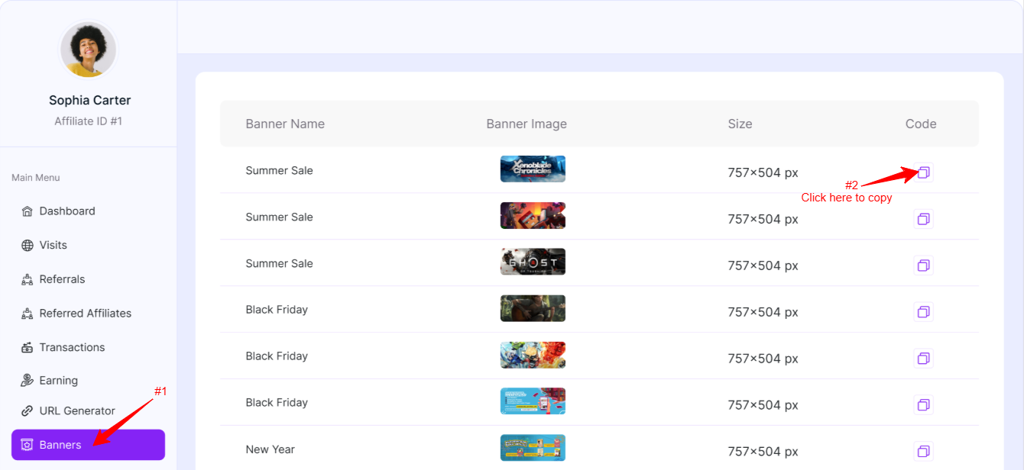Click the chain-link icon beside URL Generator
1024x470 pixels.
point(28,411)
